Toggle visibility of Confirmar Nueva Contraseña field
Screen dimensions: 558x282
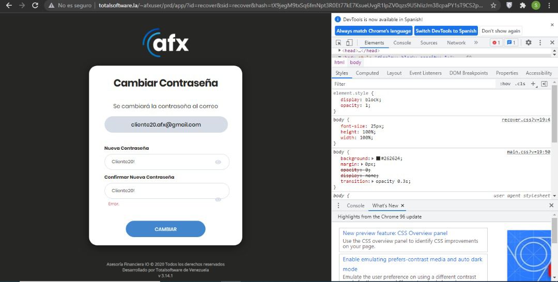click(218, 199)
